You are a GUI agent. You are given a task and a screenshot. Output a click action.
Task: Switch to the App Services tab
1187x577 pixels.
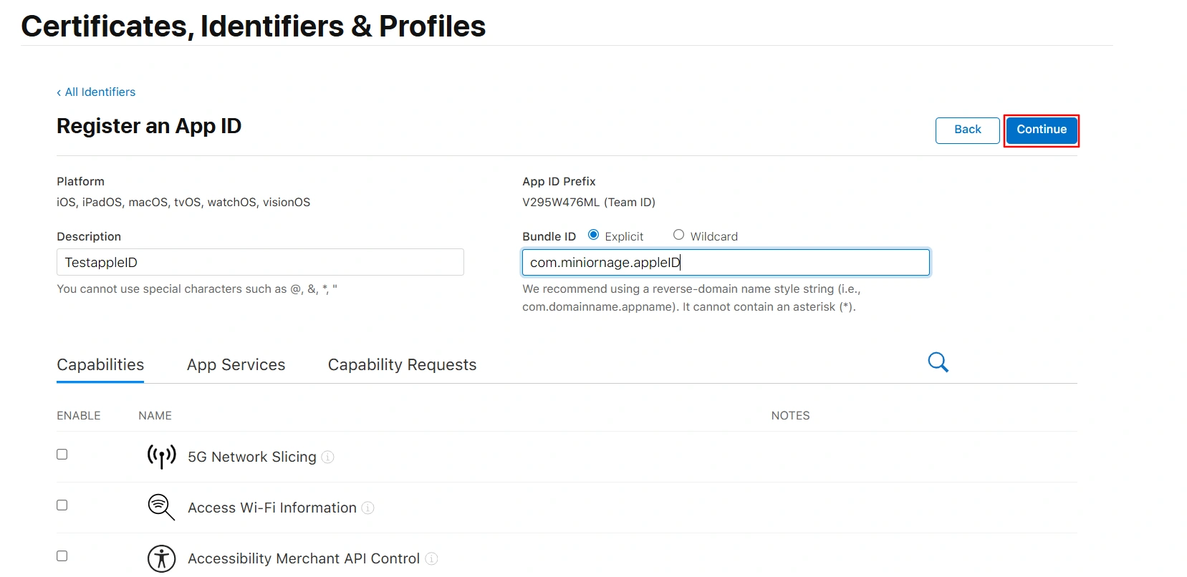click(x=236, y=365)
